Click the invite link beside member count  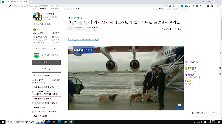[56, 33]
